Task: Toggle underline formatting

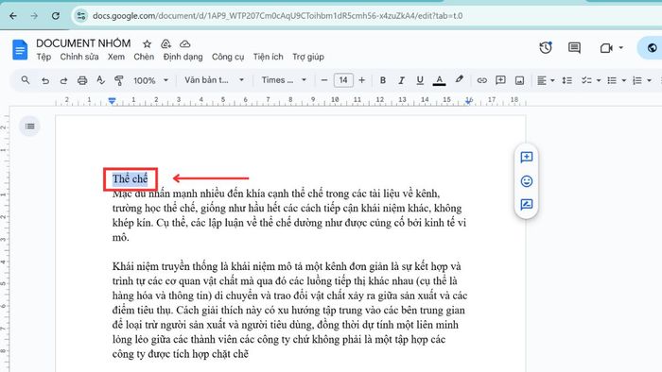Action: tap(420, 80)
